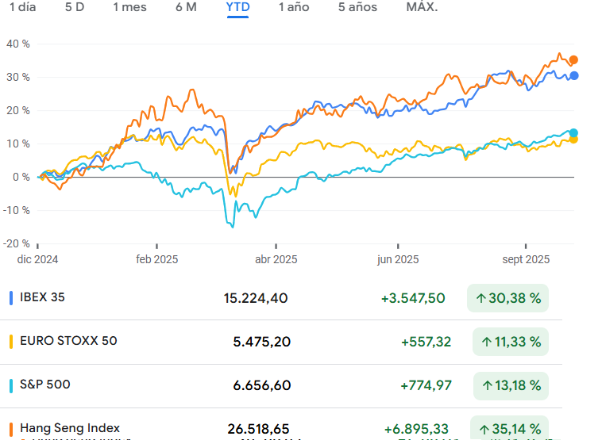Switch to the 1 día time range
Viewport: 602px width, 440px height.
pyautogui.click(x=21, y=7)
